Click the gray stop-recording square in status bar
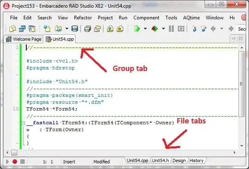249x169 pixels. click(x=23, y=162)
